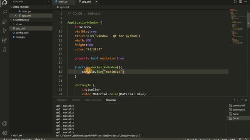Open app.qml in the project tree
Image resolution: width=250 pixels, height=140 pixels.
pyautogui.click(x=20, y=28)
